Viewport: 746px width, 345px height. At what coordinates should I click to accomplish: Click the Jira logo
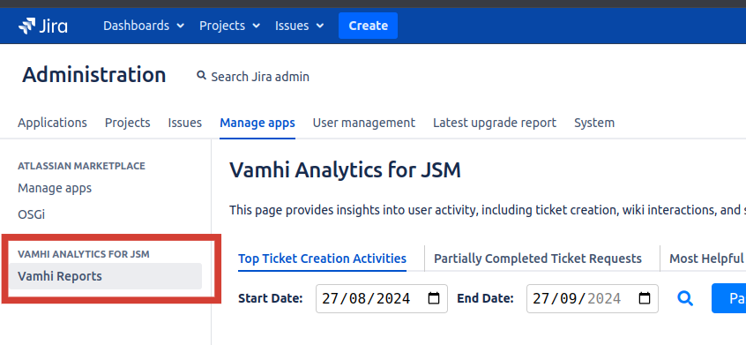coord(43,26)
